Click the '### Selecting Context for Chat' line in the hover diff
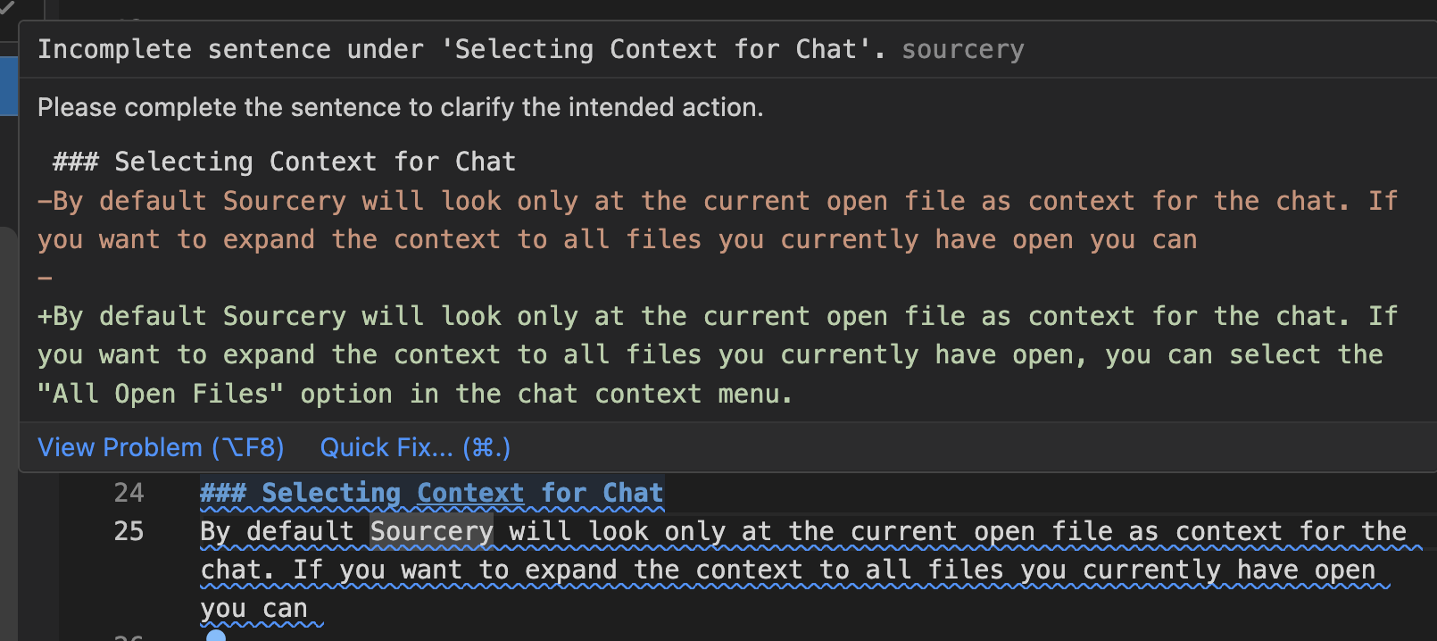 (x=284, y=162)
